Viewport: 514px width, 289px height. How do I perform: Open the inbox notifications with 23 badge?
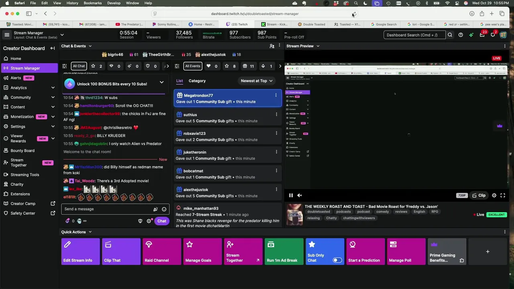(482, 35)
